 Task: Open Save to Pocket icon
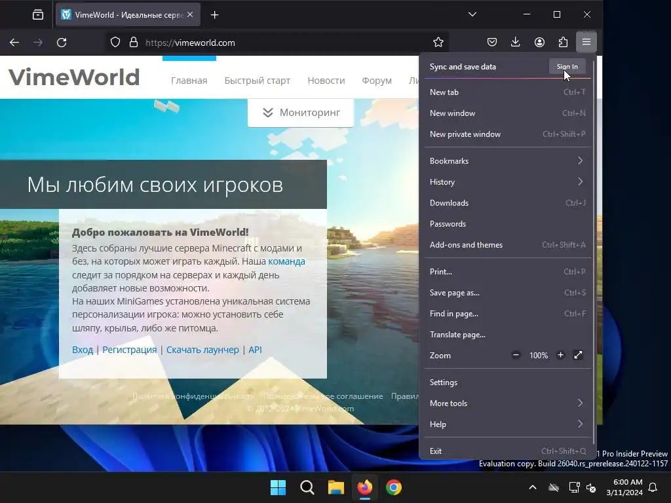click(492, 42)
